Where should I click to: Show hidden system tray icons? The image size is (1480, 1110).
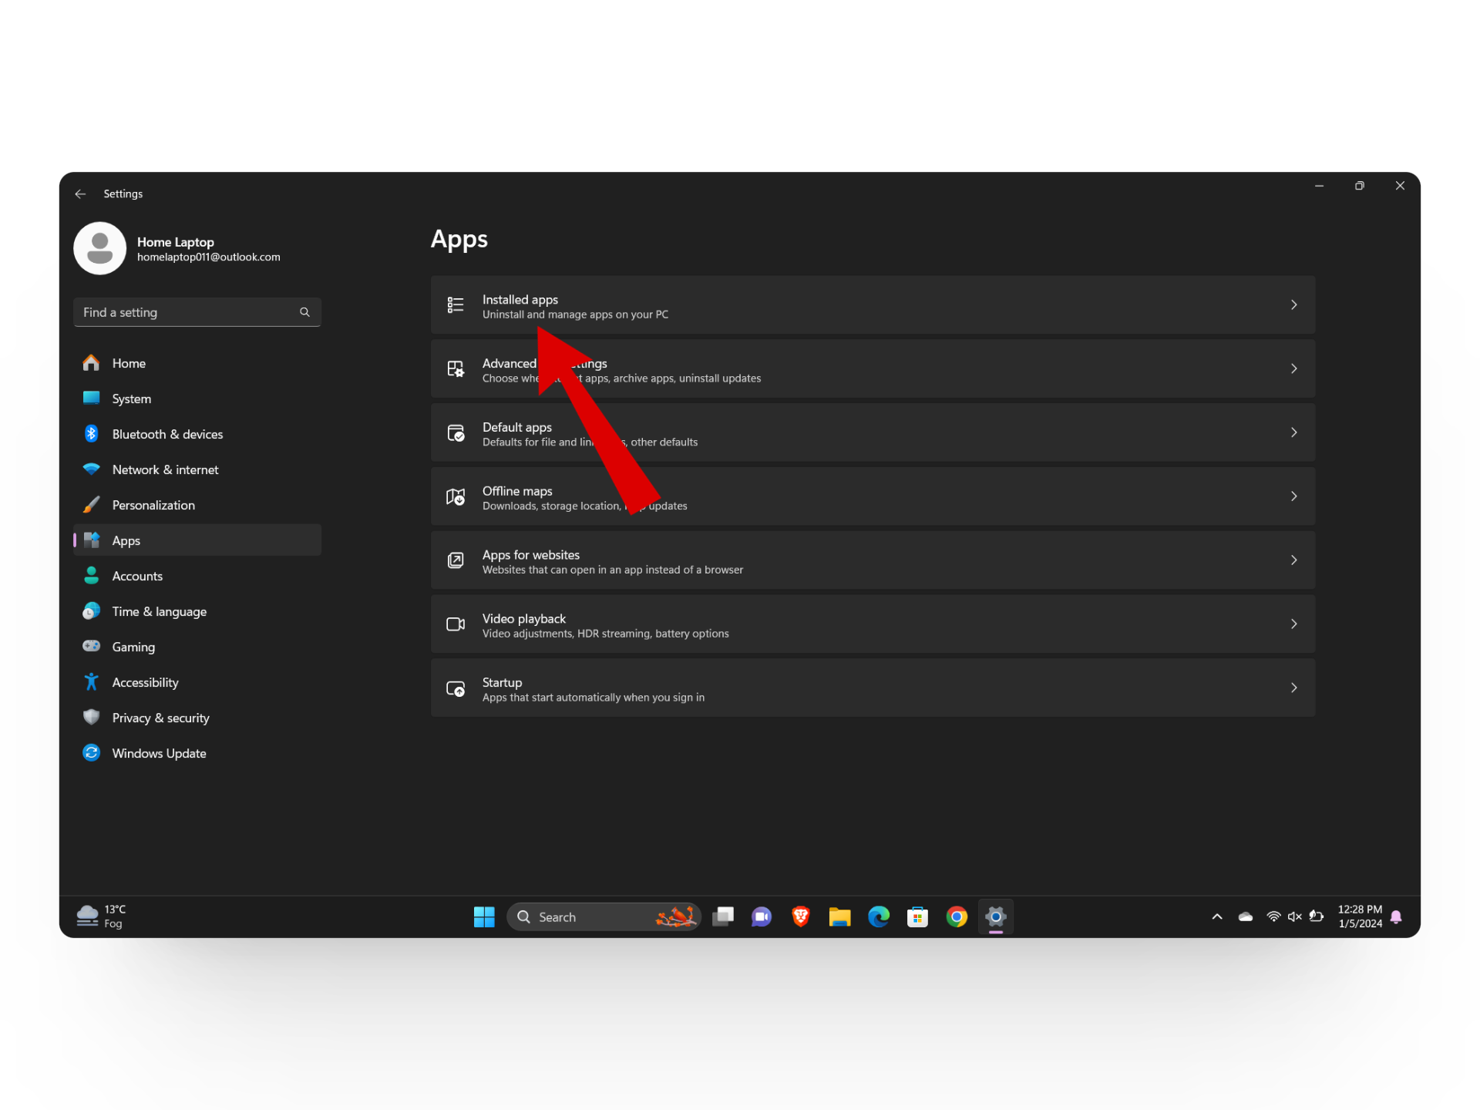(1217, 917)
